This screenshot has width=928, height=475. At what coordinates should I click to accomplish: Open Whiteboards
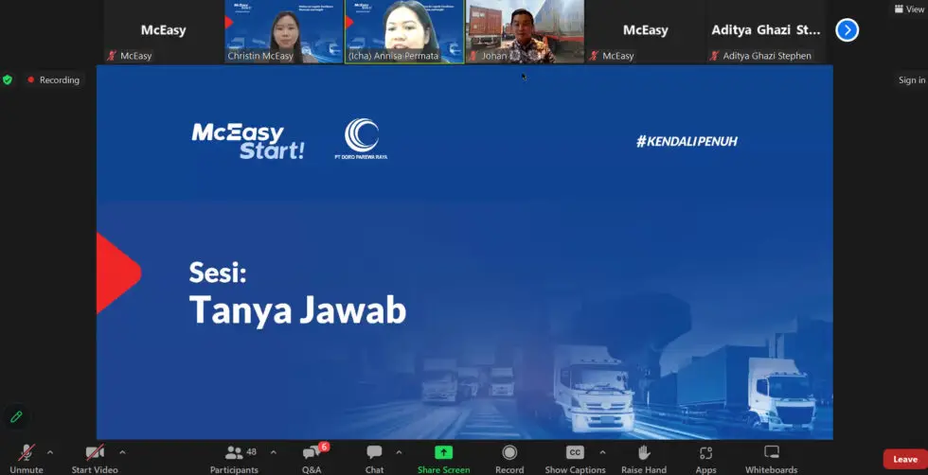(771, 459)
